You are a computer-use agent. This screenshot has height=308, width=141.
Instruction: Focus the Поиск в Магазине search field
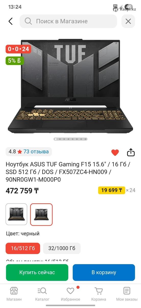[68, 21]
